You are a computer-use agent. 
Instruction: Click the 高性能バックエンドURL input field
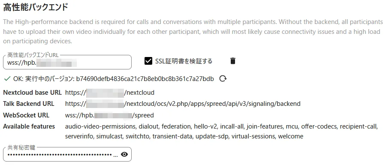pyautogui.click(x=67, y=62)
